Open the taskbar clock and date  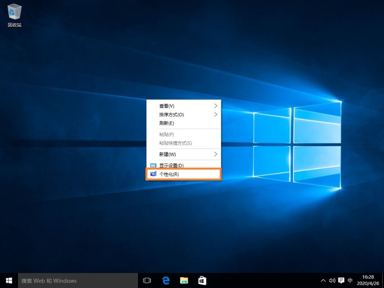click(x=368, y=280)
